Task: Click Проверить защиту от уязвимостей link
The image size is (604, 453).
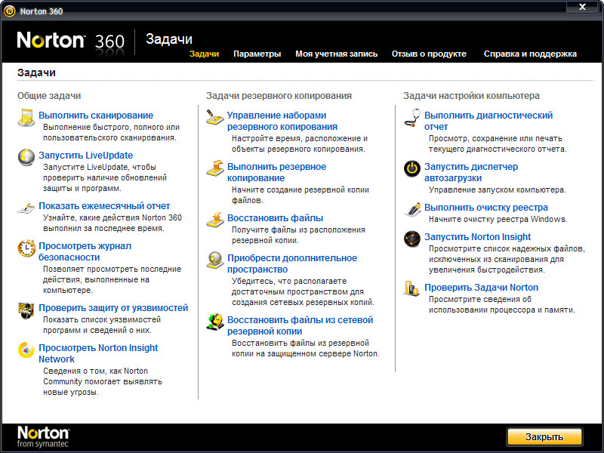Action: [x=113, y=308]
